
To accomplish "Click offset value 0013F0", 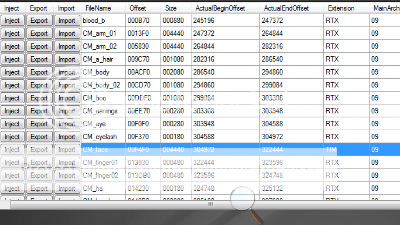I will pyautogui.click(x=143, y=34).
